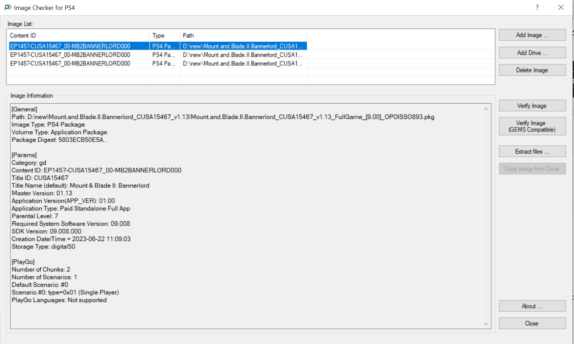The image size is (574, 344).
Task: Click the Default Scenario: #0 line
Action: point(40,285)
